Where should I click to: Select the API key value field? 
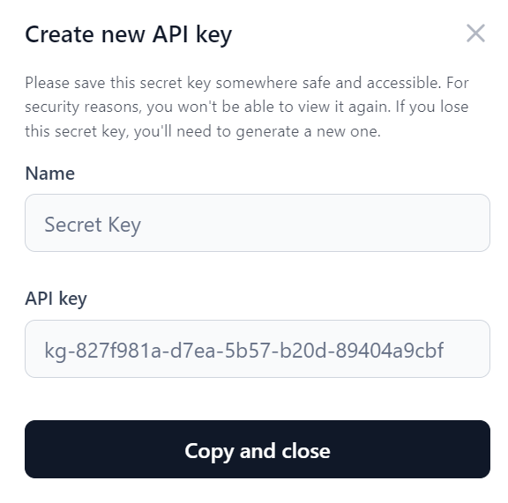(x=258, y=349)
